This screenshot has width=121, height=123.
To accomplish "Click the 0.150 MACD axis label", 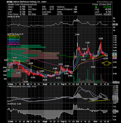I will pos(116,86).
